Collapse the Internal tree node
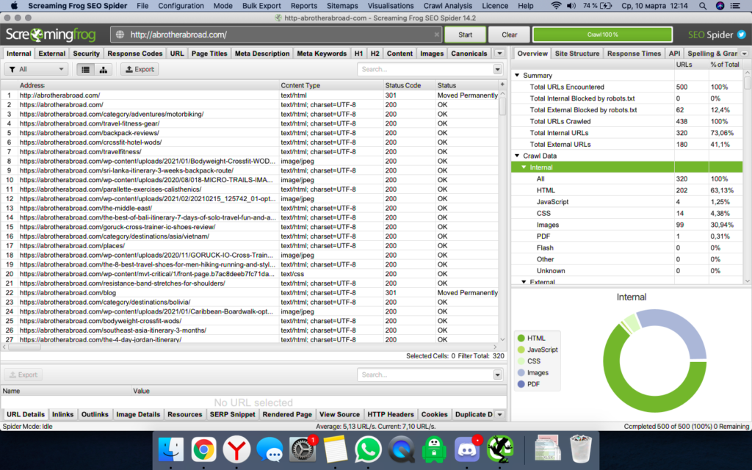Viewport: 752px width, 470px height. pyautogui.click(x=524, y=167)
